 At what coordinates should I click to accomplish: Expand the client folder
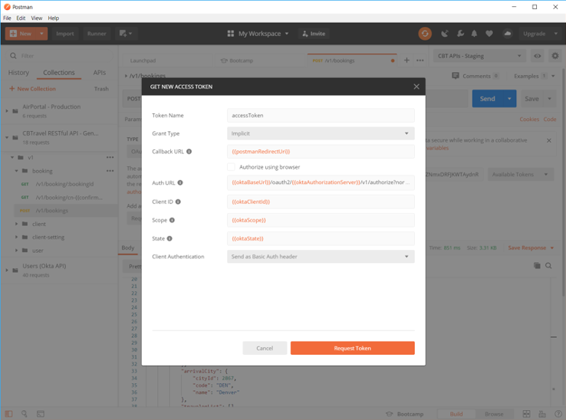16,224
